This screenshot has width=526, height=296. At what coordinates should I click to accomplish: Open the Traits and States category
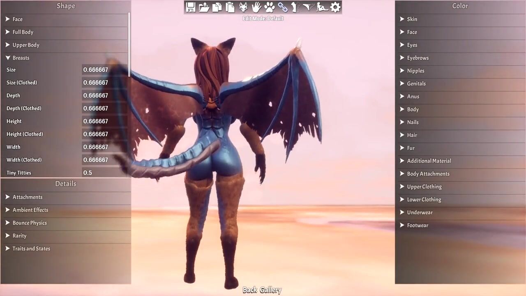coord(31,249)
